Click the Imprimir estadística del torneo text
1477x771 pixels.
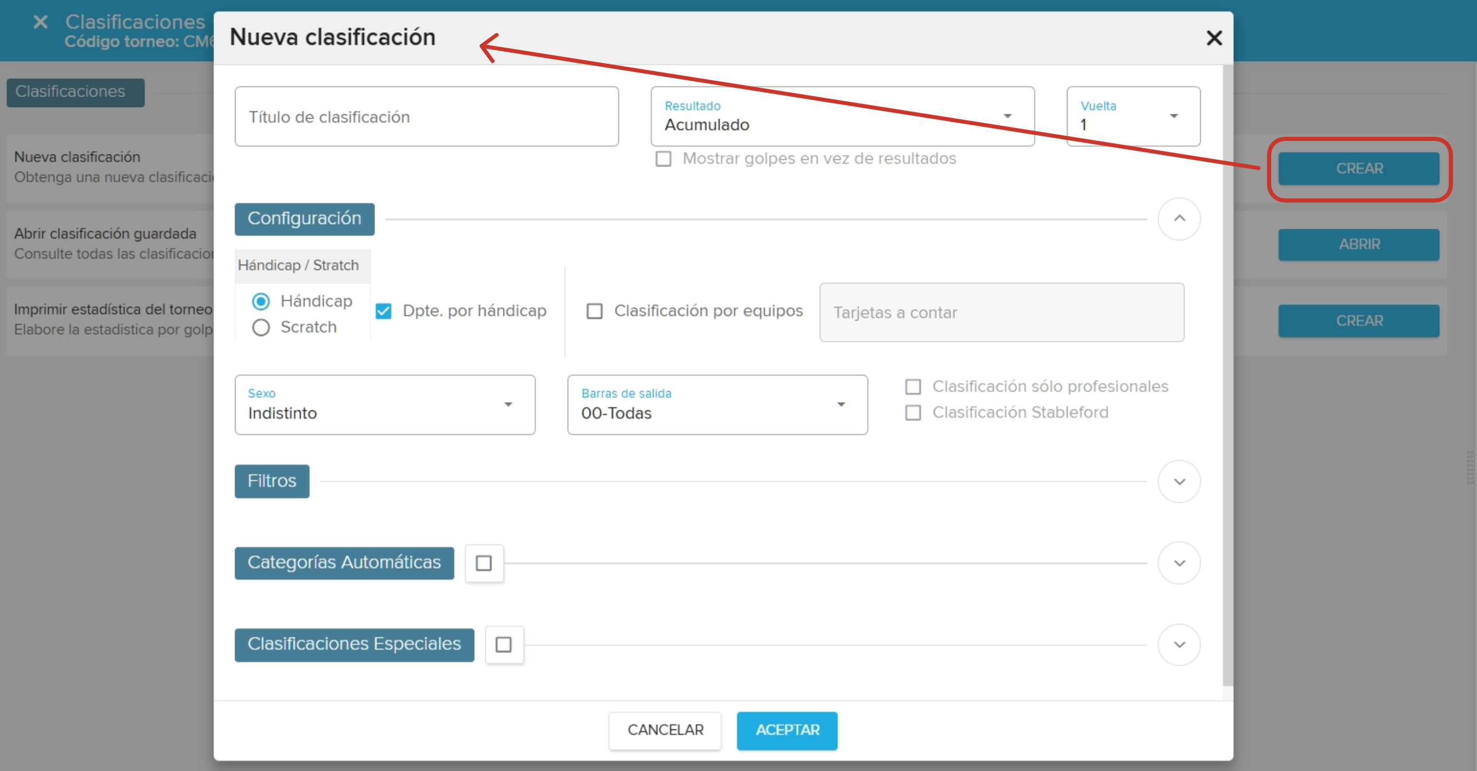[113, 310]
